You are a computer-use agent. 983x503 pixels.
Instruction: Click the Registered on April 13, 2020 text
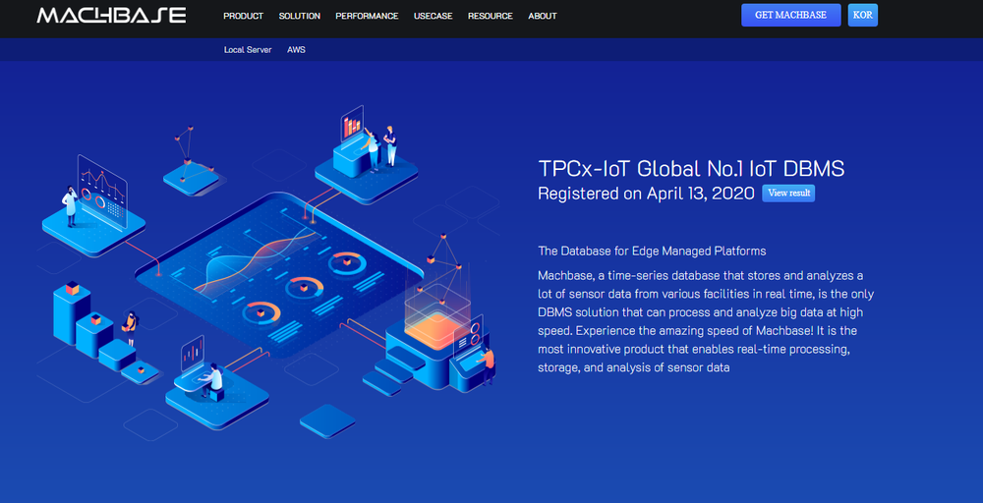[647, 194]
